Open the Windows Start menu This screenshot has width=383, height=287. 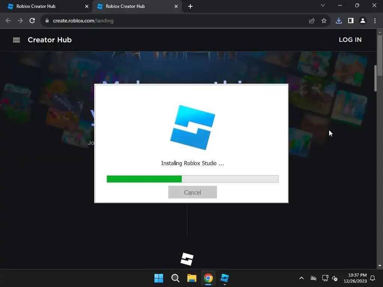[x=159, y=278]
